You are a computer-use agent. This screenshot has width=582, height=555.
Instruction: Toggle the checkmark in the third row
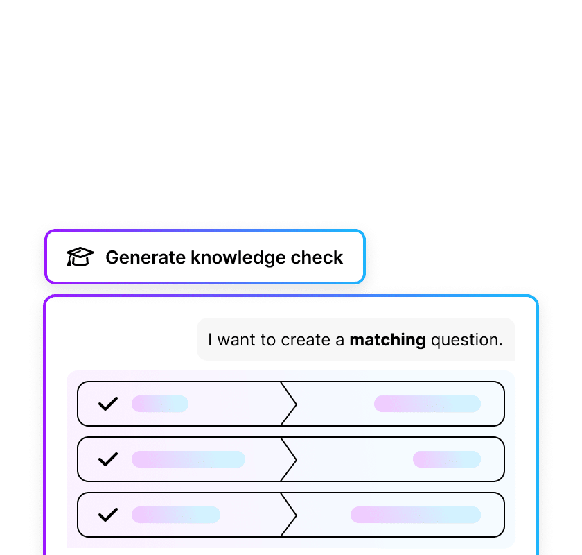point(108,515)
